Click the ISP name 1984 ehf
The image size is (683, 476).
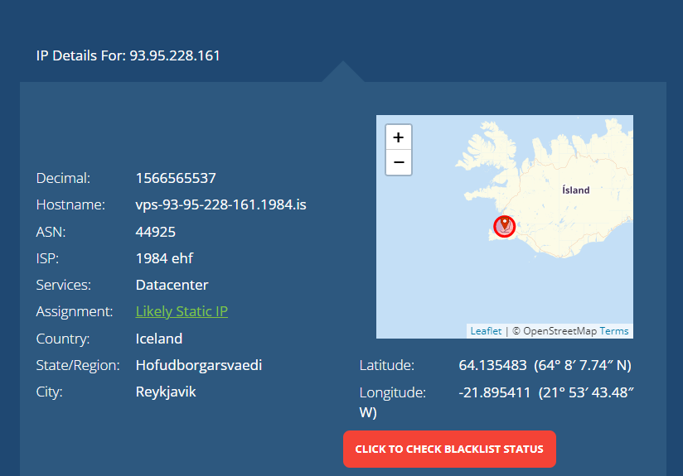(x=164, y=258)
